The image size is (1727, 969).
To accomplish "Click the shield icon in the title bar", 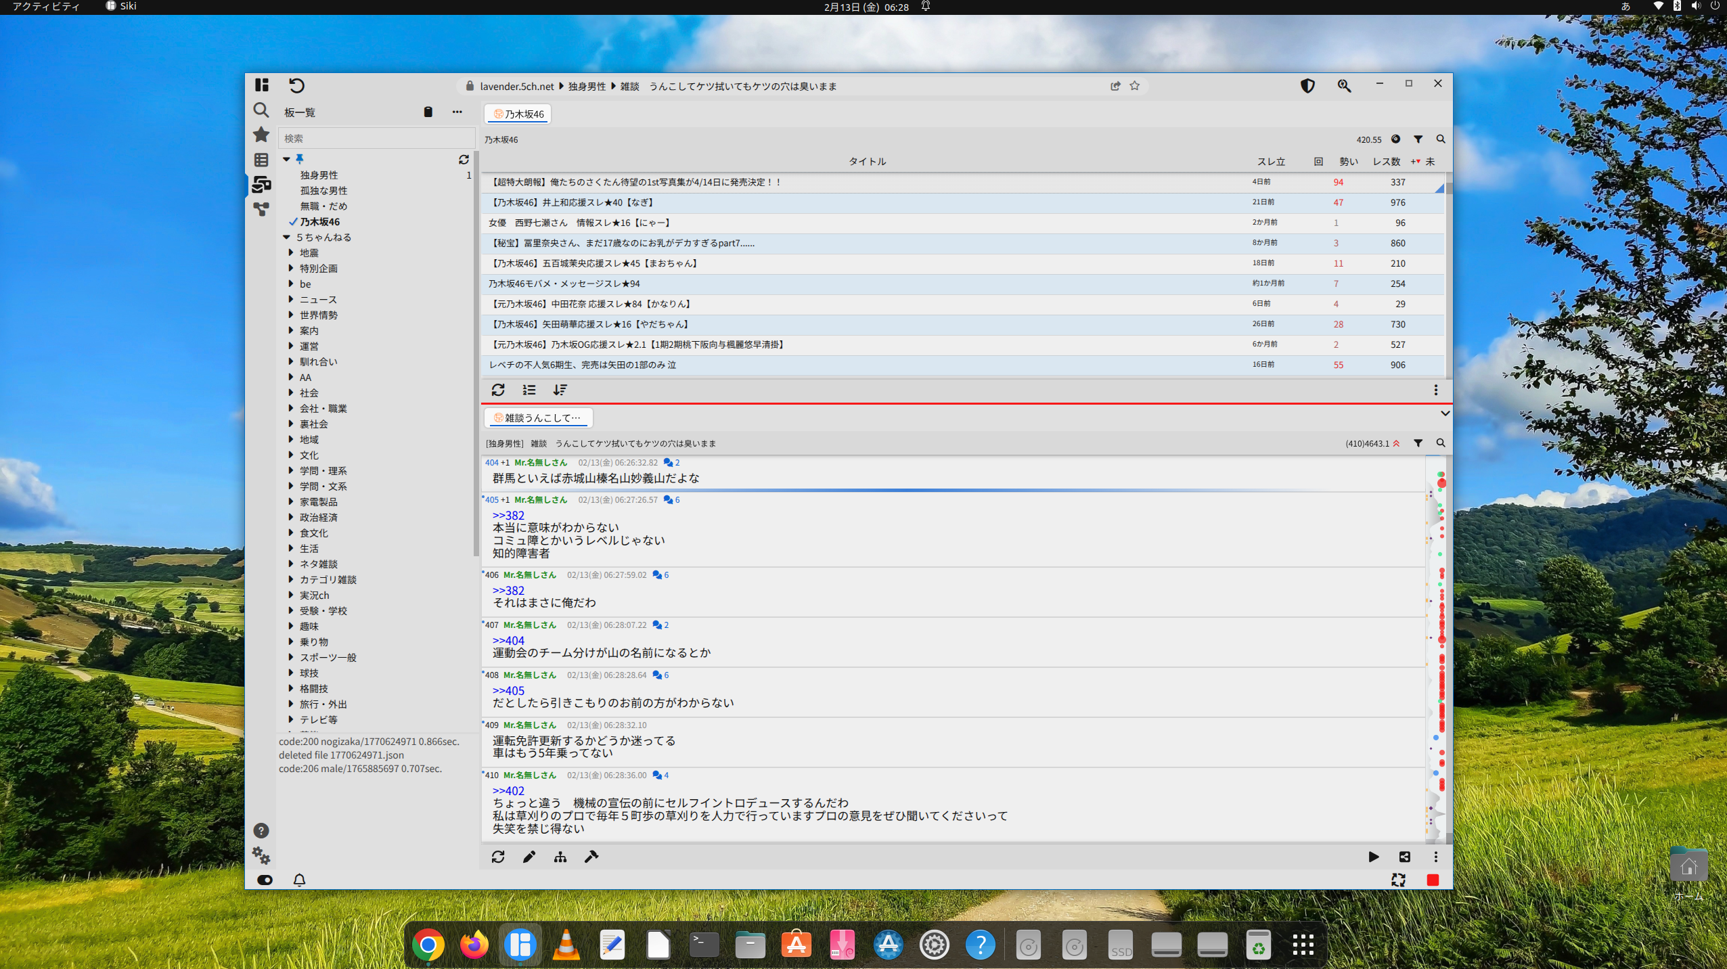I will click(1307, 86).
